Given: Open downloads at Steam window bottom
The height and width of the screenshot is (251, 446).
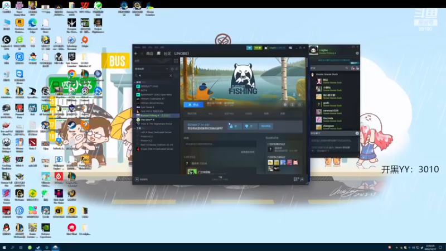Looking at the screenshot, I should point(220,178).
